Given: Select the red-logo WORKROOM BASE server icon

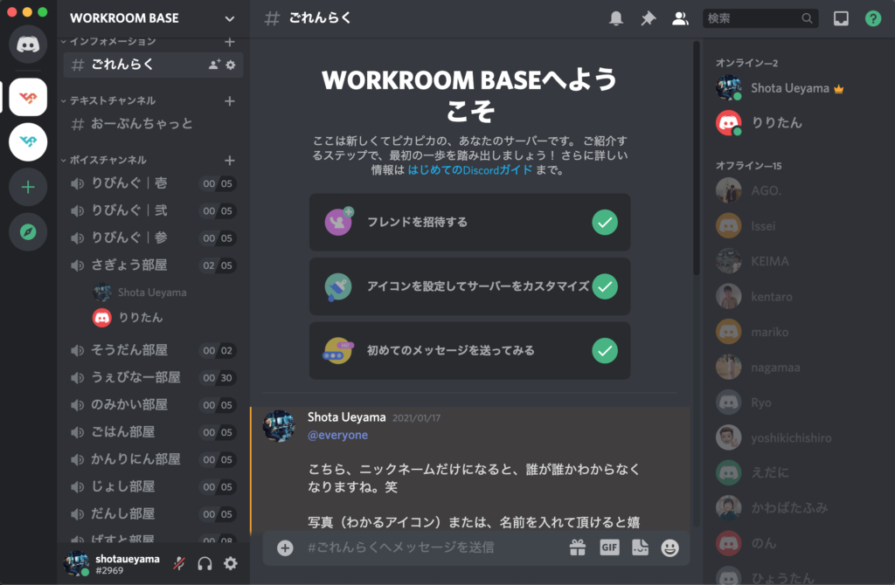Looking at the screenshot, I should click(x=28, y=97).
